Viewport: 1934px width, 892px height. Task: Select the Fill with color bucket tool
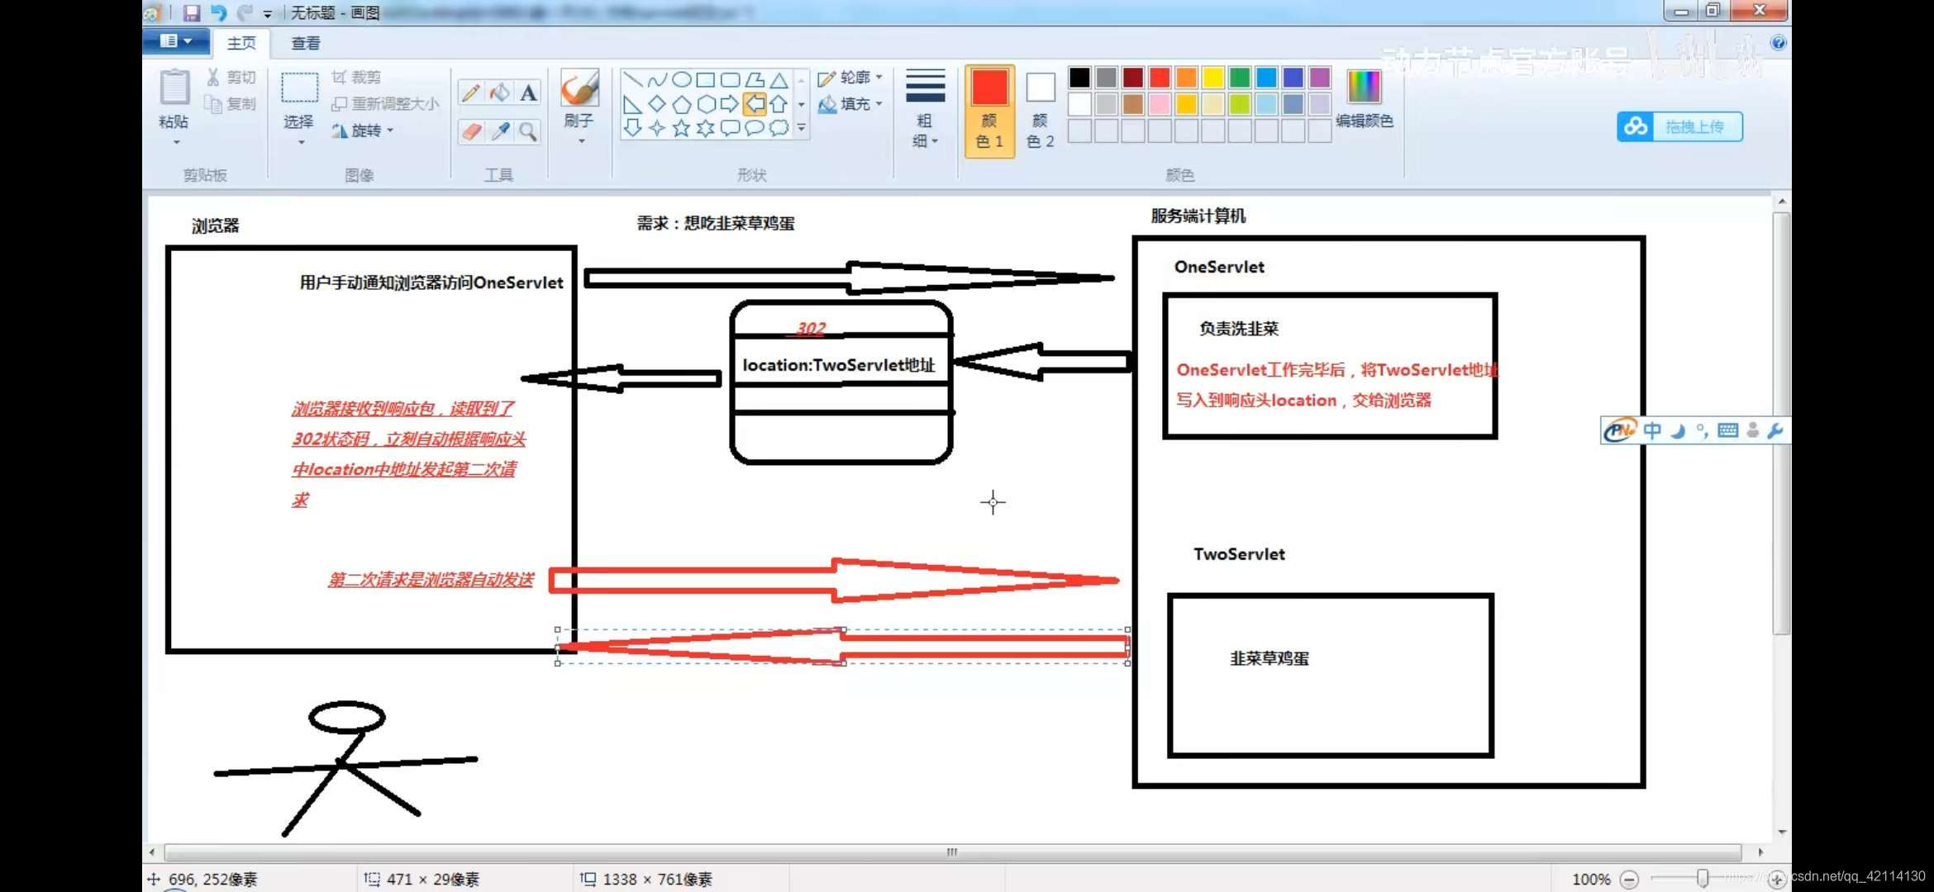coord(500,93)
